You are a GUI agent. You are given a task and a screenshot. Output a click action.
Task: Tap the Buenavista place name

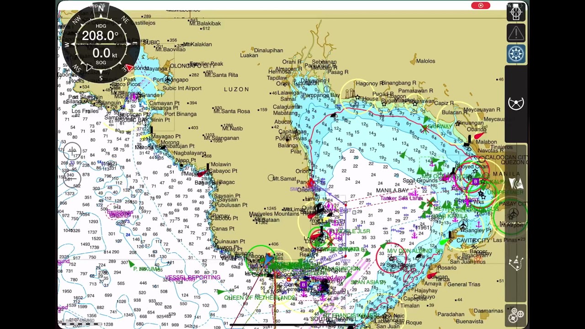click(469, 322)
